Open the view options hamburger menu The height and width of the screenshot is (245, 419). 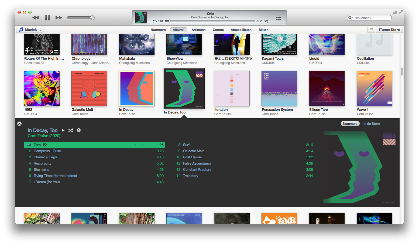click(371, 30)
